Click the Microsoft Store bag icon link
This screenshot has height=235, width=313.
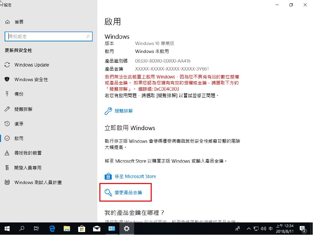tap(108, 176)
